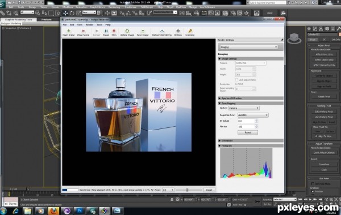Image resolution: width=341 pixels, height=215 pixels.
Task: Open Internet Explorer from the taskbar
Action: coord(16,210)
